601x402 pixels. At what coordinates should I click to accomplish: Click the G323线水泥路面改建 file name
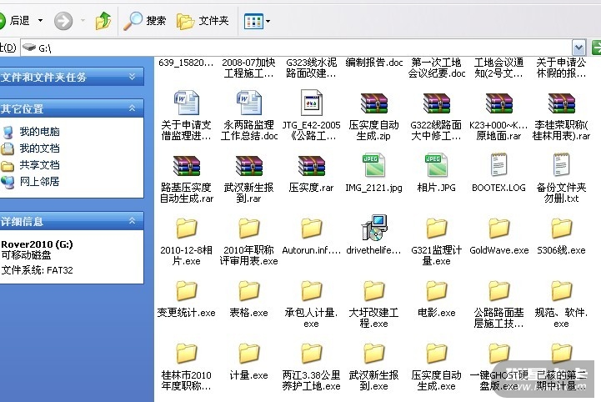[311, 68]
